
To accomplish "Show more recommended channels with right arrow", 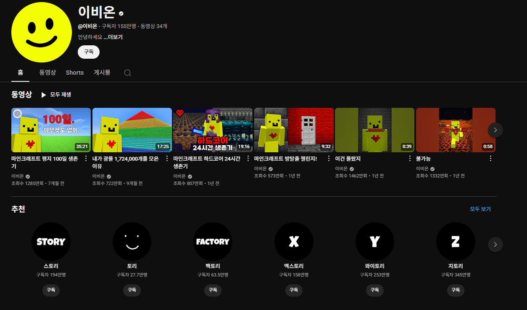I will click(495, 245).
